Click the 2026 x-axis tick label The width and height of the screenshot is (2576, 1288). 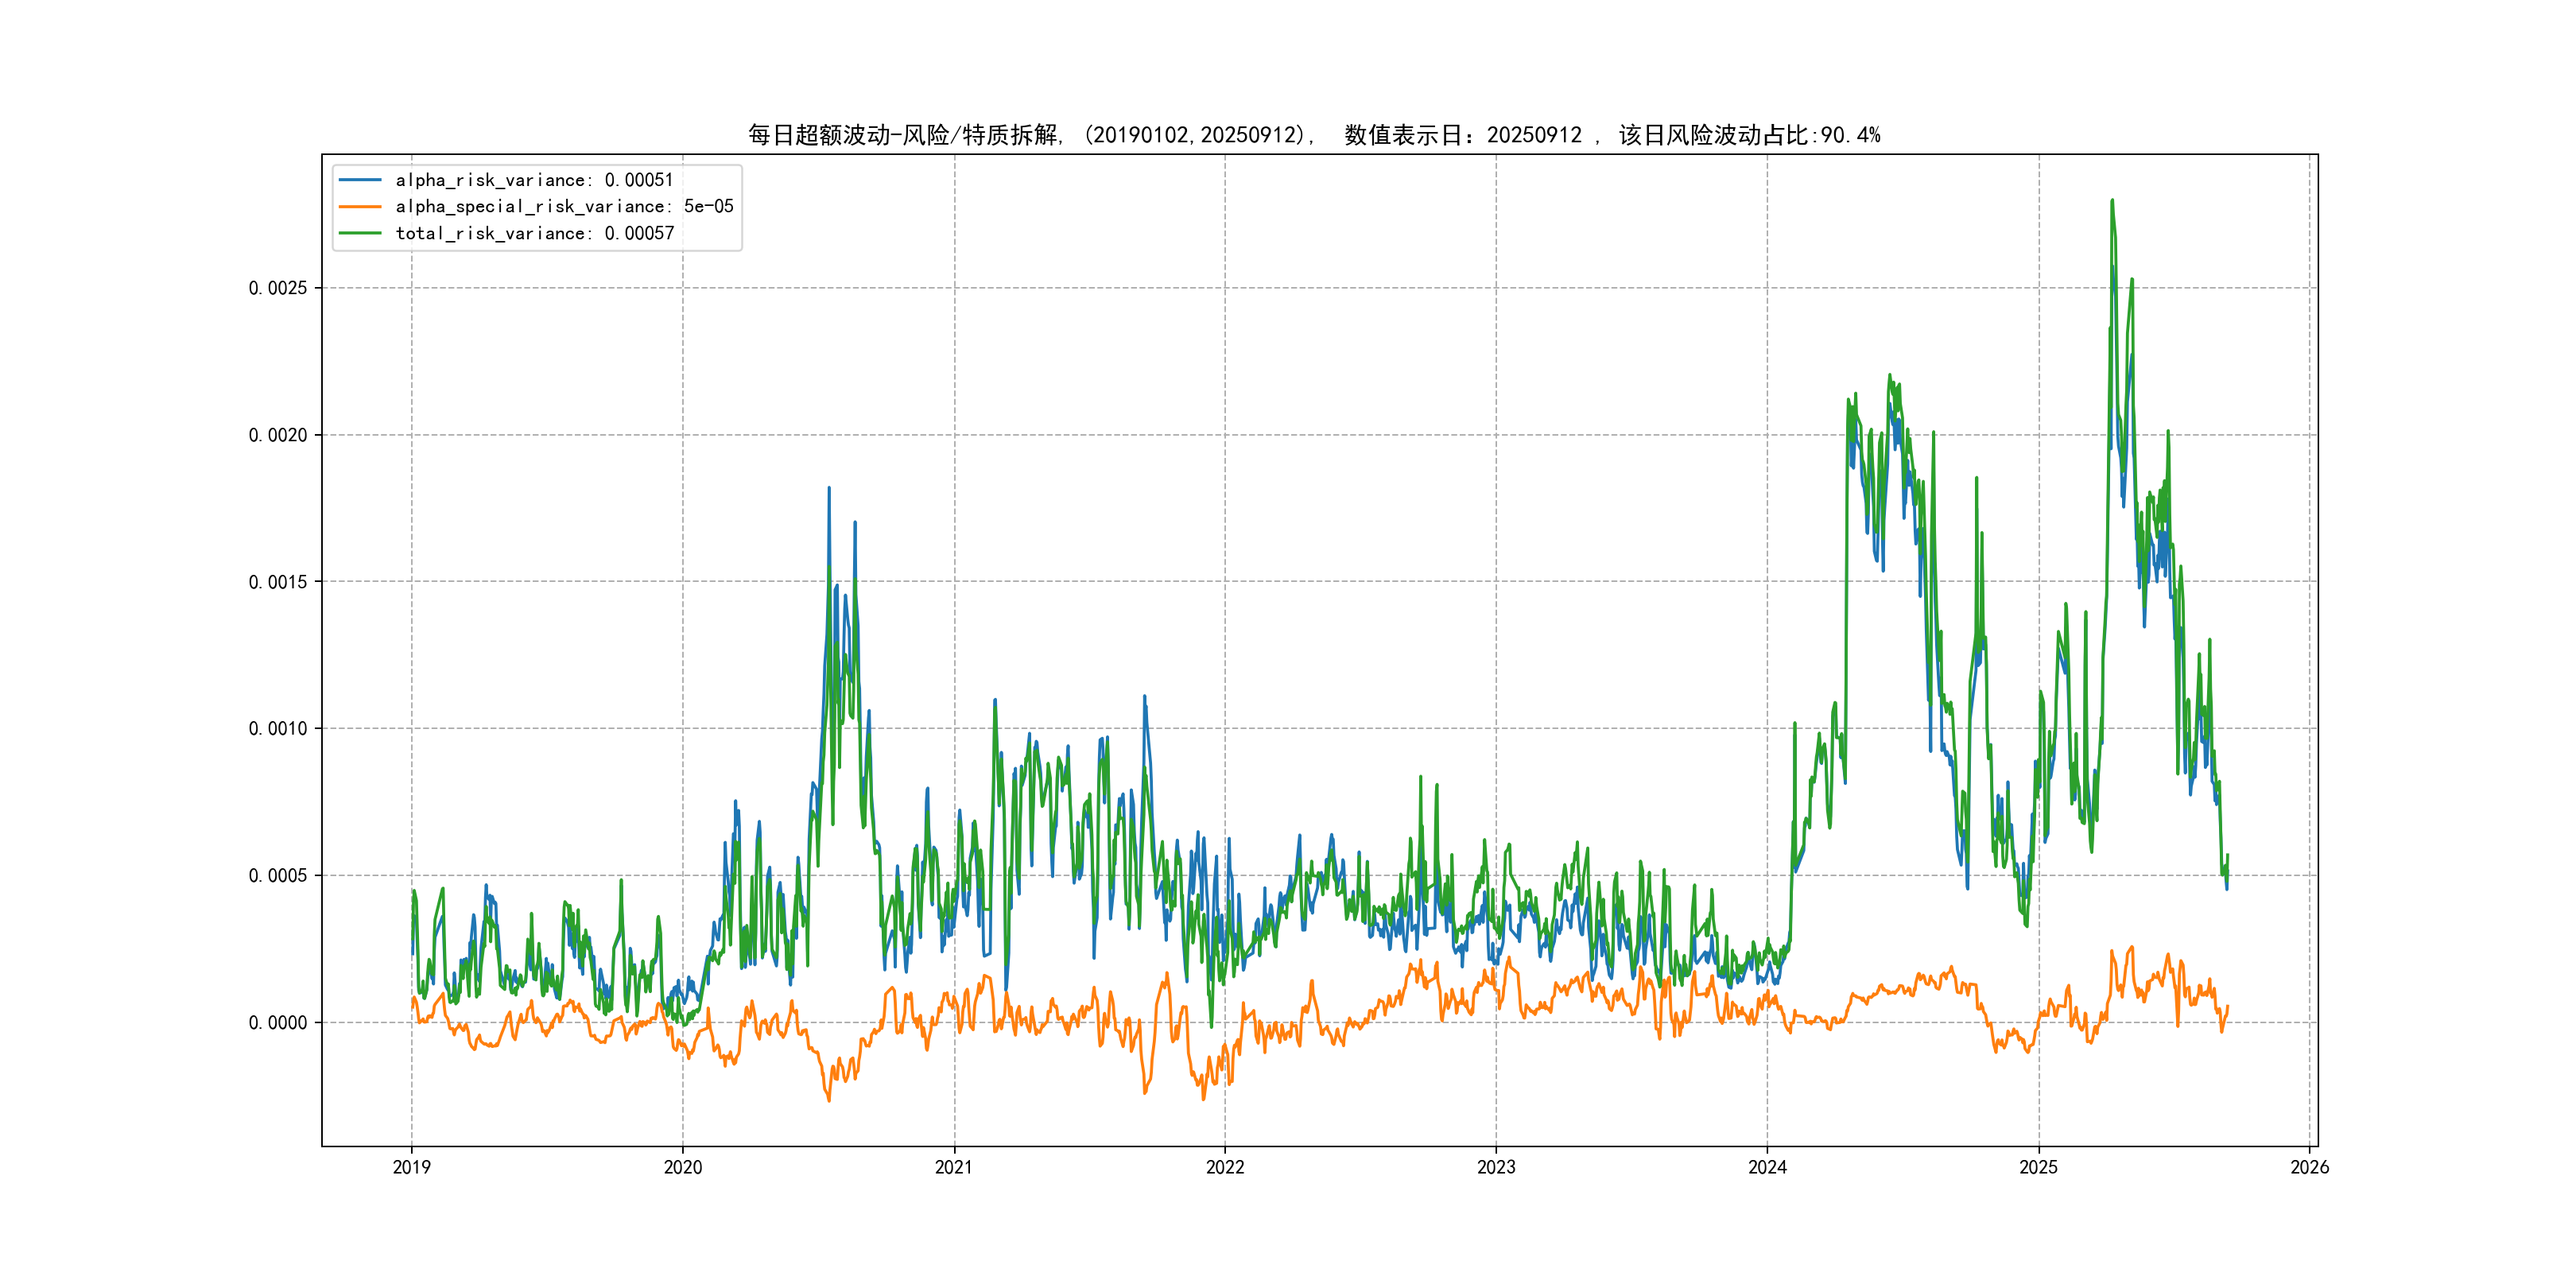[x=2309, y=1167]
